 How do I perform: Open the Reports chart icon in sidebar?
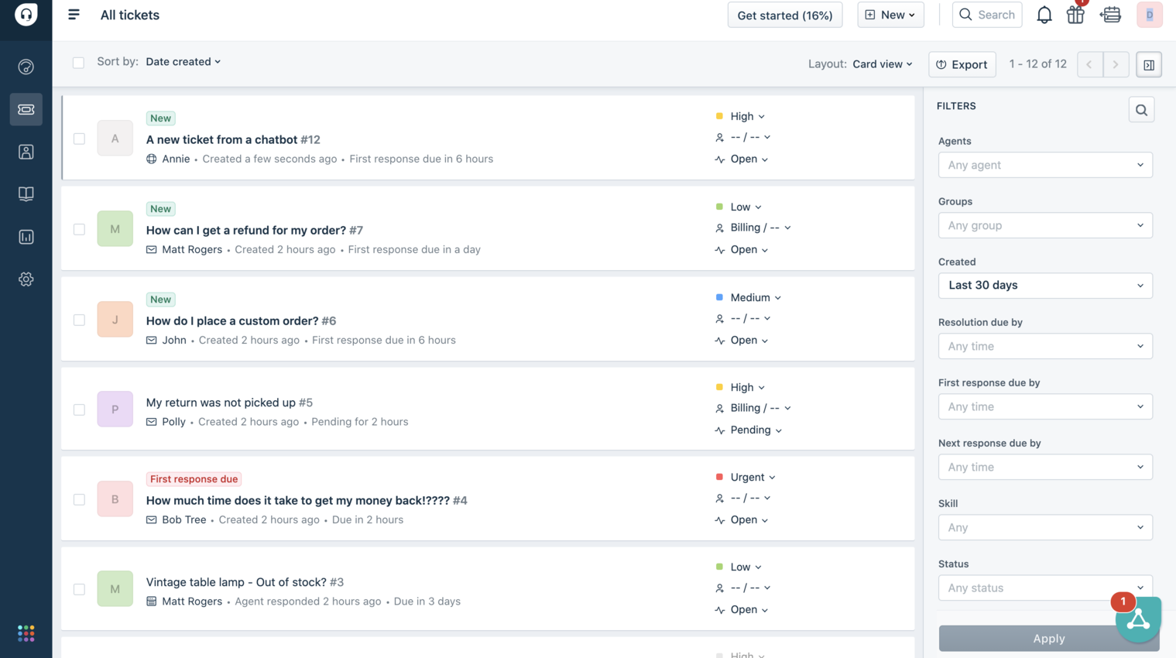(26, 237)
